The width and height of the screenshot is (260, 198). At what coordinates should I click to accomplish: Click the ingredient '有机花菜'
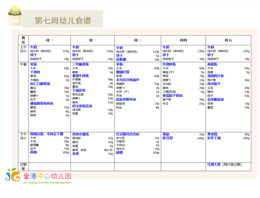tap(78, 95)
